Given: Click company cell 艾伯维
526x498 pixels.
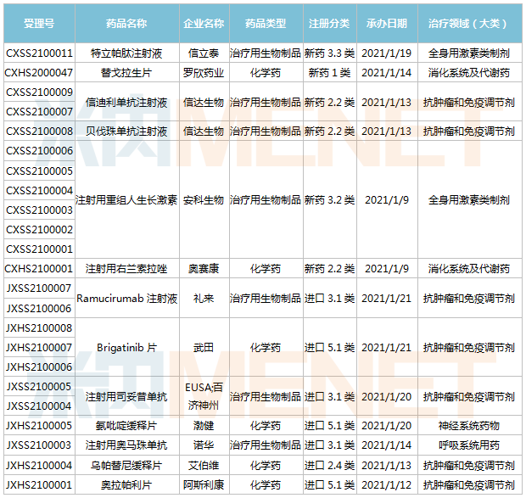Looking at the screenshot, I should [x=204, y=466].
